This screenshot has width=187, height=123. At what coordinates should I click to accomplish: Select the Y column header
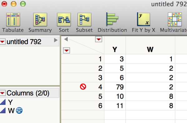tap(115, 49)
